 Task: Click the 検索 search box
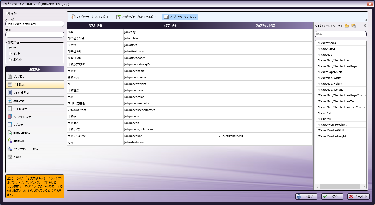click(341, 34)
